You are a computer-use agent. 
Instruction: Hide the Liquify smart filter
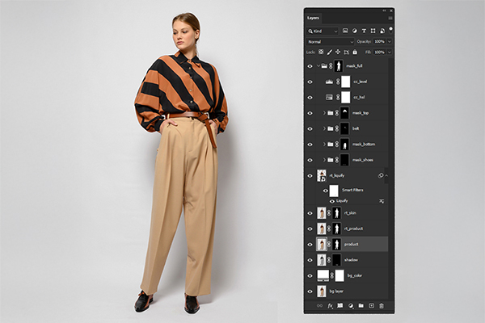coord(331,200)
